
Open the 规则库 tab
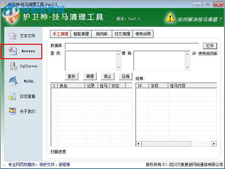[x=102, y=34]
